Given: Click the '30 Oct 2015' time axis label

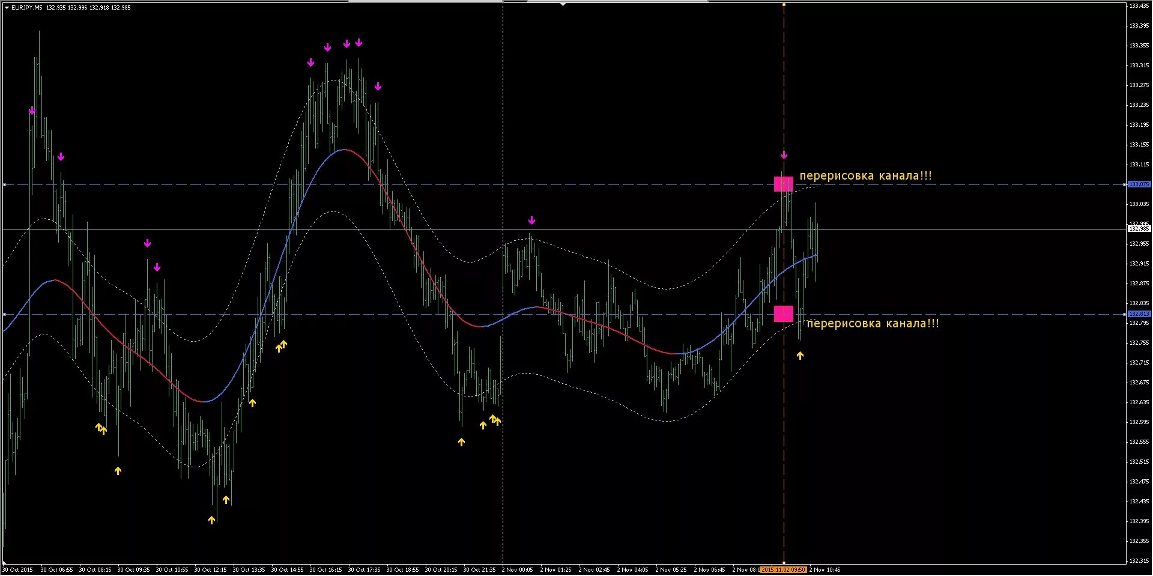Looking at the screenshot, I should [x=18, y=570].
